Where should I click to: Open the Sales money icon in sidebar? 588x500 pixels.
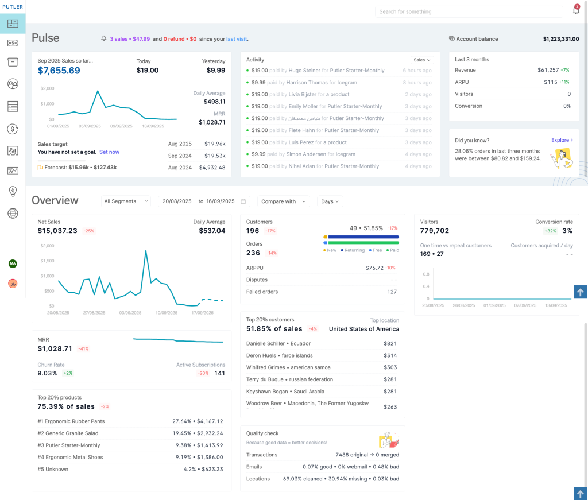pos(13,43)
